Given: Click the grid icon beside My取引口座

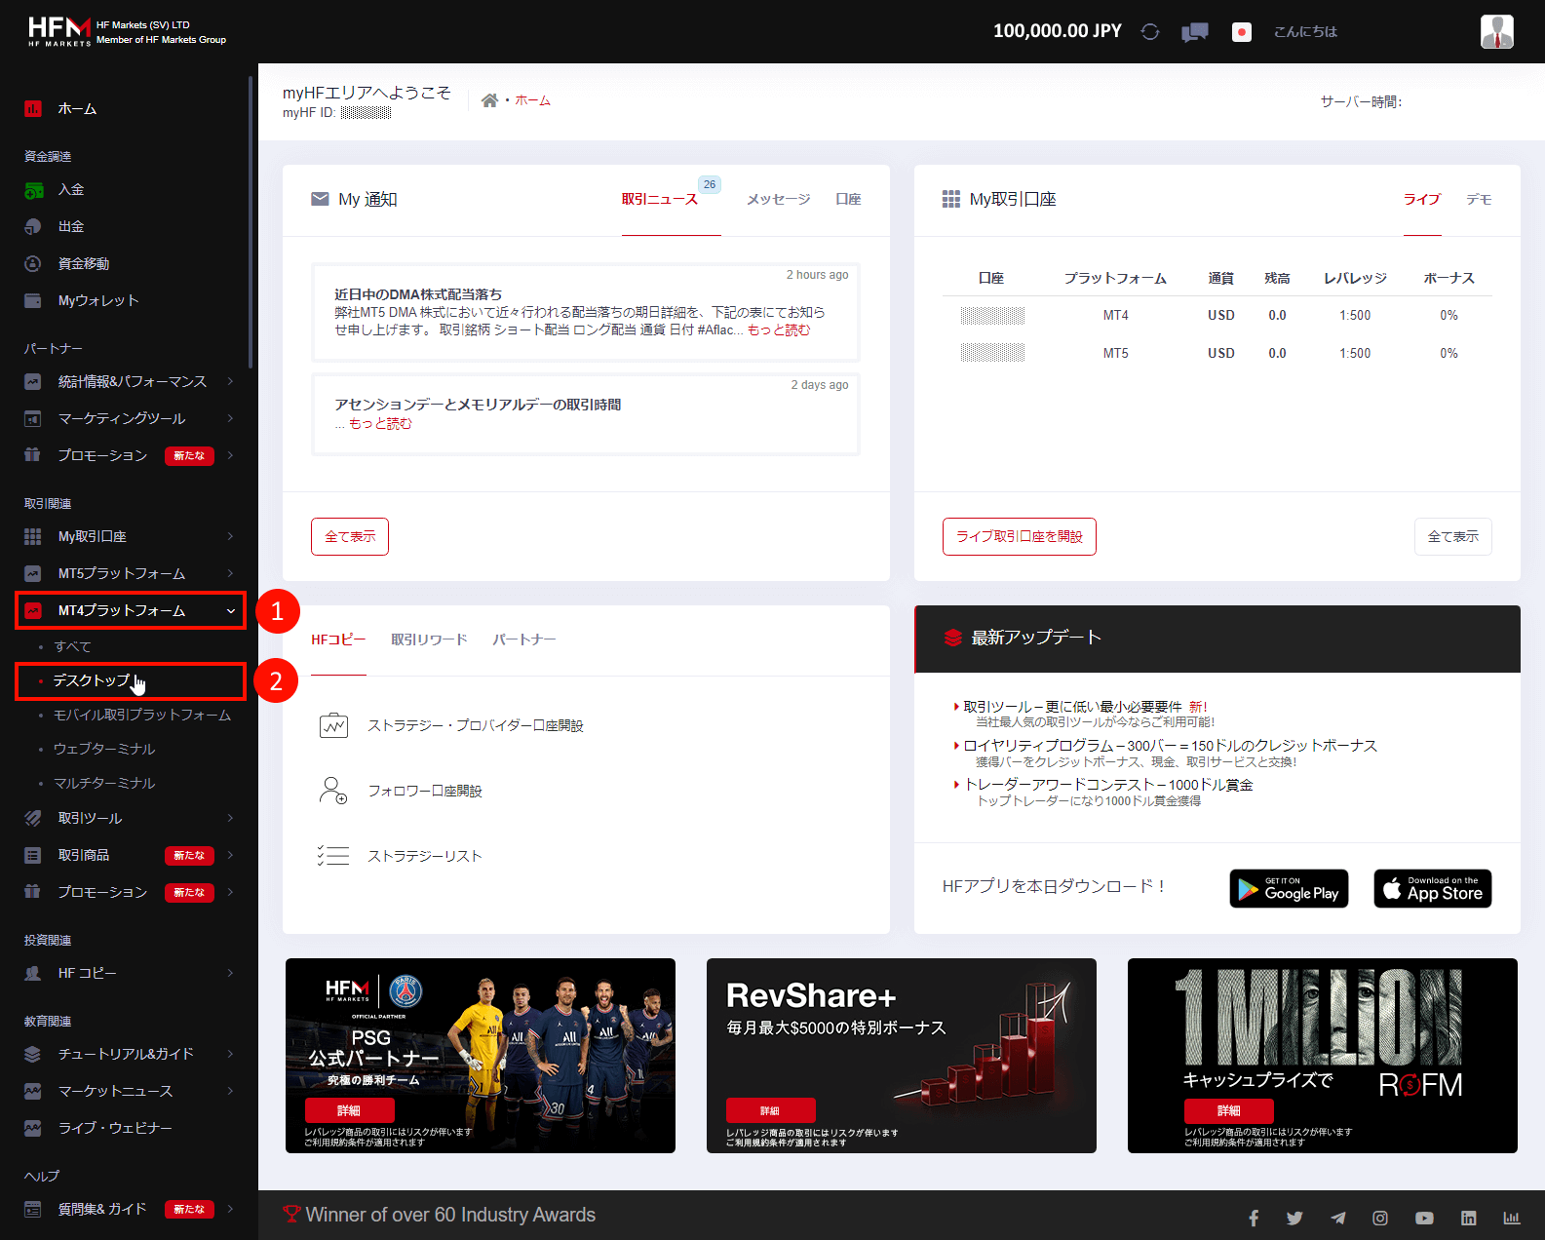Looking at the screenshot, I should 951,199.
